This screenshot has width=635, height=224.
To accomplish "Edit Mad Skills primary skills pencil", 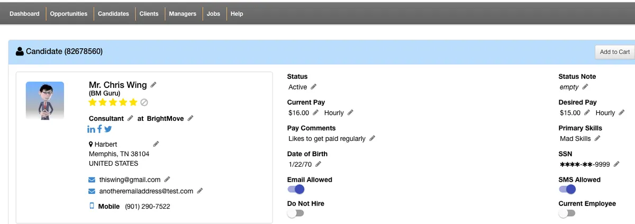I will point(597,138).
